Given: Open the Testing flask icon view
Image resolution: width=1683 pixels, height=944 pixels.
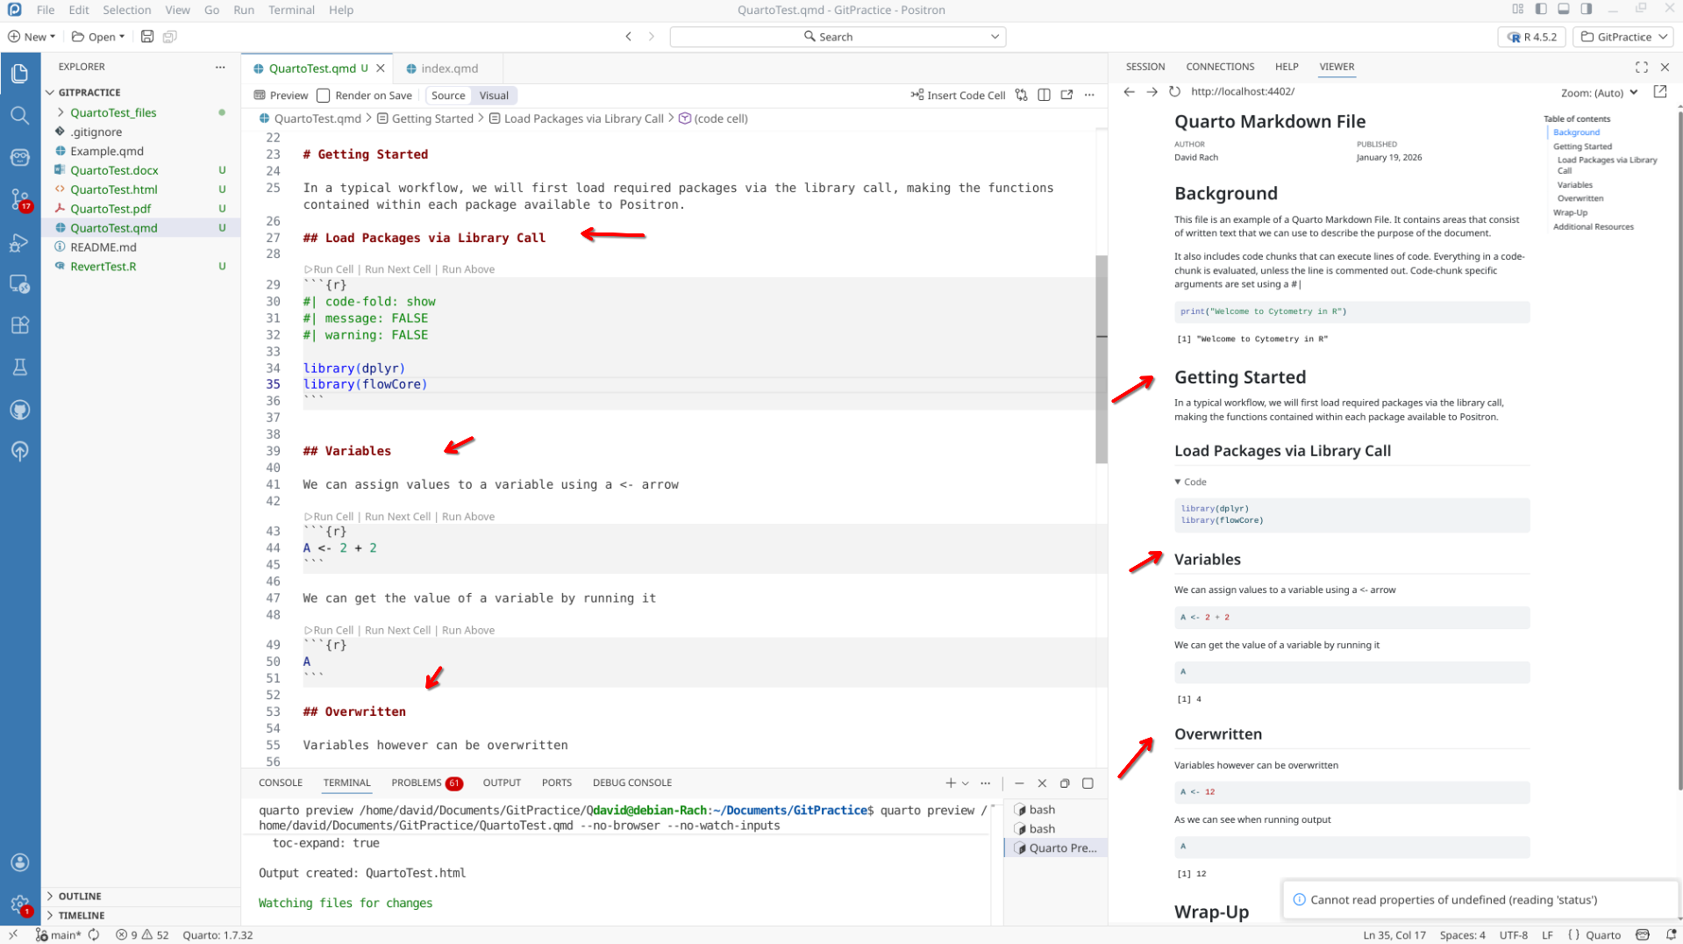Looking at the screenshot, I should [x=19, y=368].
